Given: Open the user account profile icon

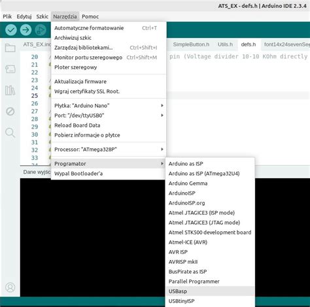Looking at the screenshot, I should (10, 287).
